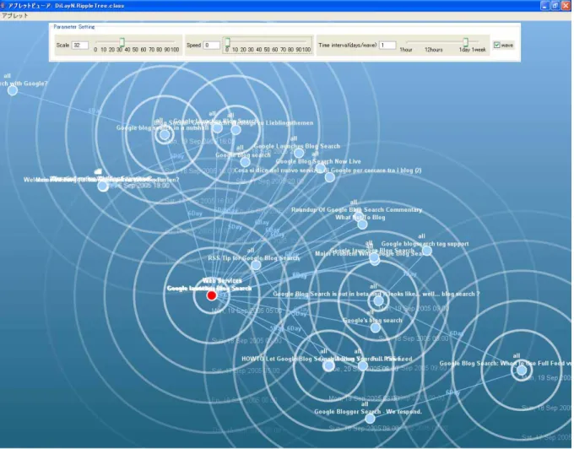Select the 'RSS Tip for Google Blog Search' node
Screen dimensions: 574x449
[256, 265]
